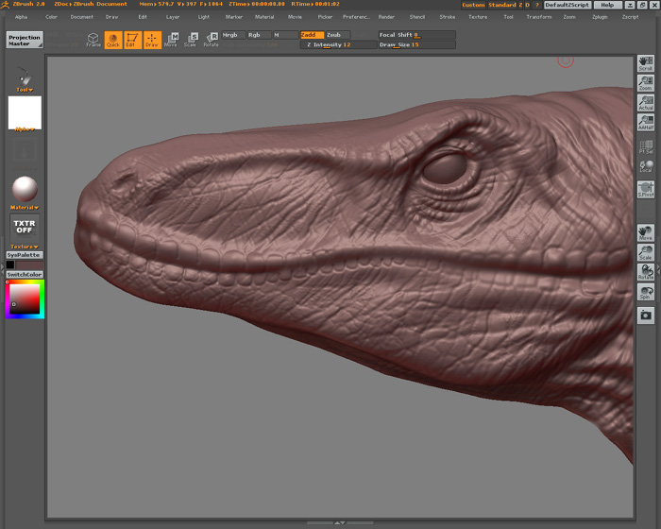Open Projection Master
Screen dimensions: 661x529
[x=25, y=40]
